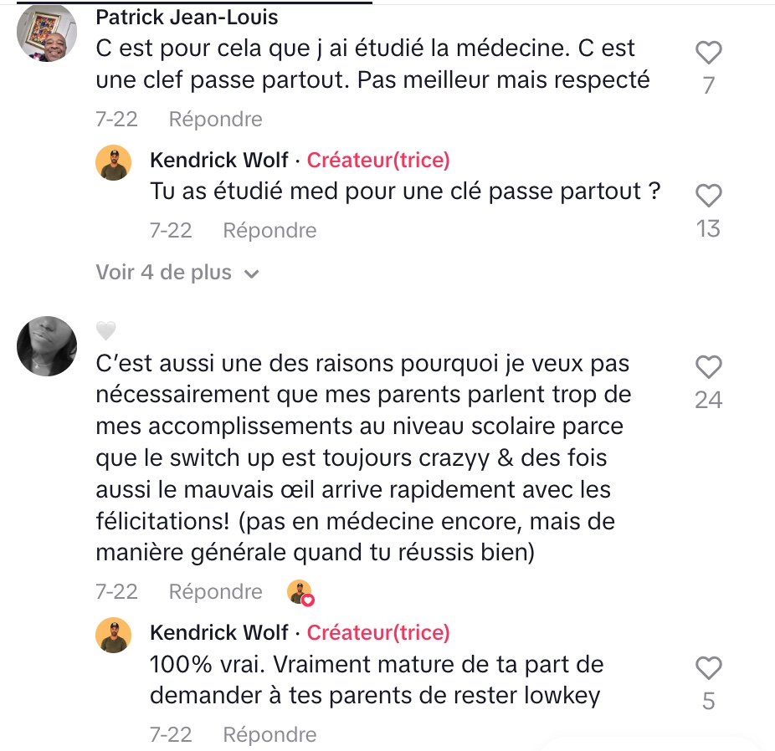Open Patrick Jean-Louis username link

(187, 18)
